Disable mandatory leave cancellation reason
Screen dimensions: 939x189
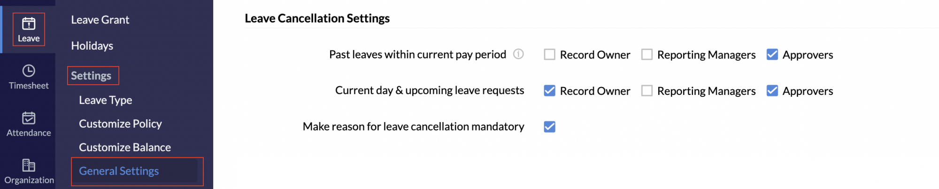click(x=549, y=127)
